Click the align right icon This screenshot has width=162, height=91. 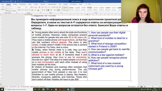point(47,10)
